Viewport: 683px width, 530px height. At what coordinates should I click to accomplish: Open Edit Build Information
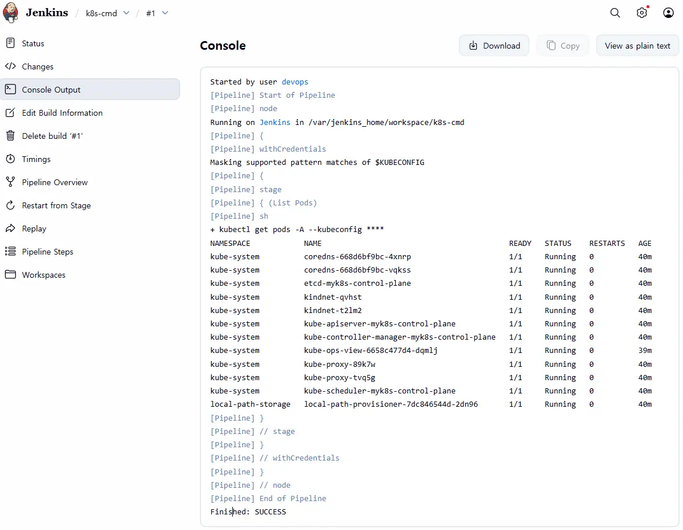point(62,113)
